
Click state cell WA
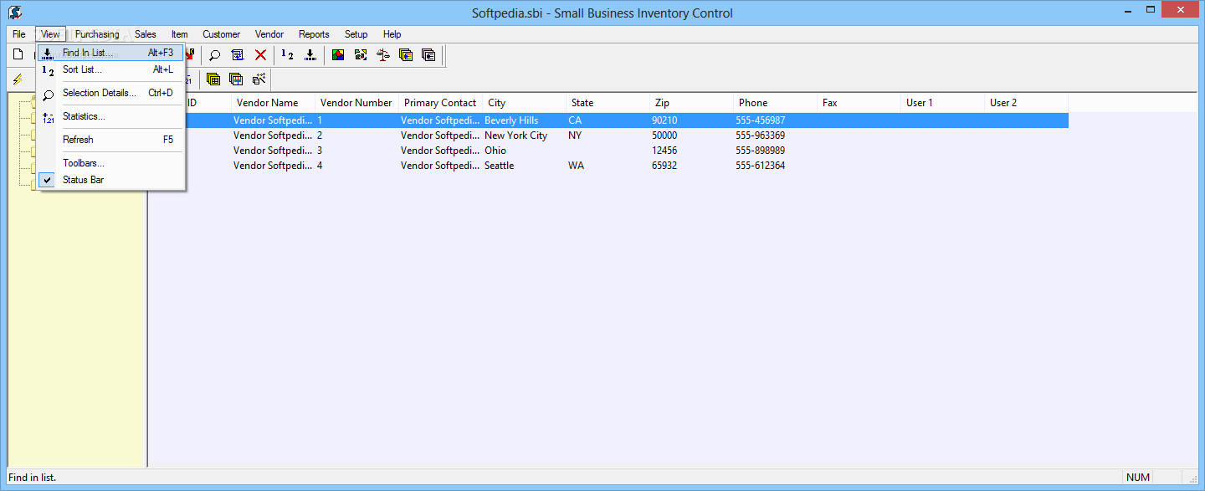(576, 166)
